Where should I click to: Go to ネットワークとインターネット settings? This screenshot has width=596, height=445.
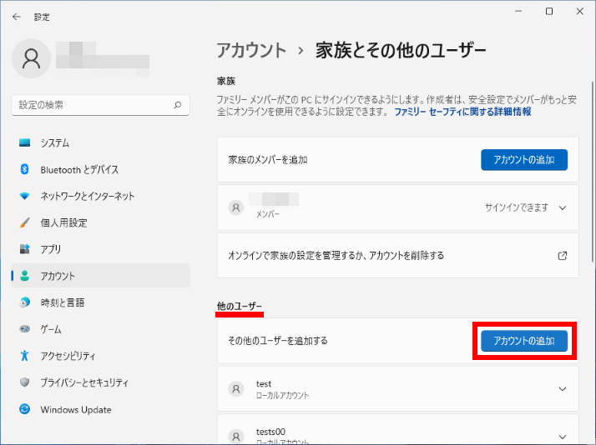(x=101, y=196)
